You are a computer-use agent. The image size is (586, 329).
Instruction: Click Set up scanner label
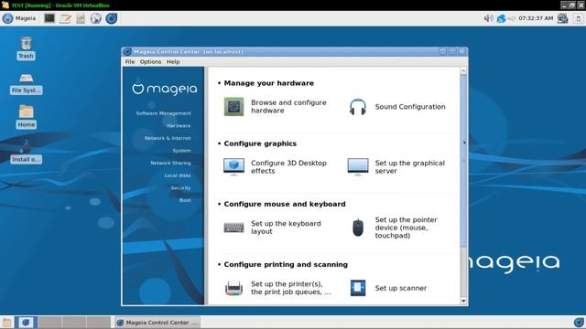click(401, 288)
